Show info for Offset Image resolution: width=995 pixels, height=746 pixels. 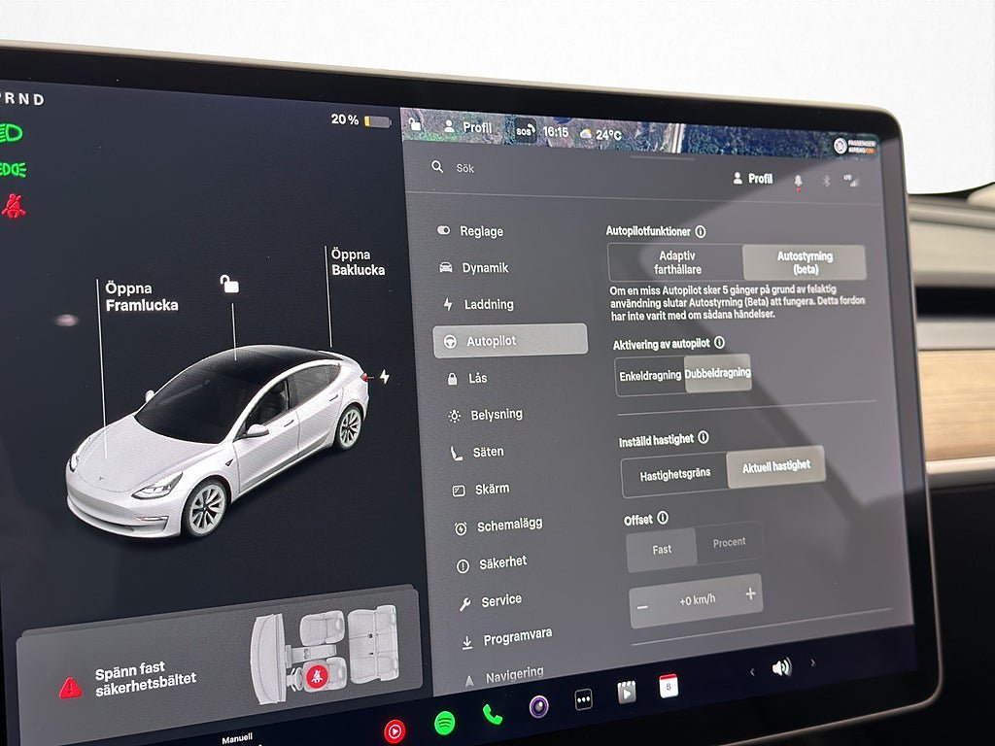(663, 518)
